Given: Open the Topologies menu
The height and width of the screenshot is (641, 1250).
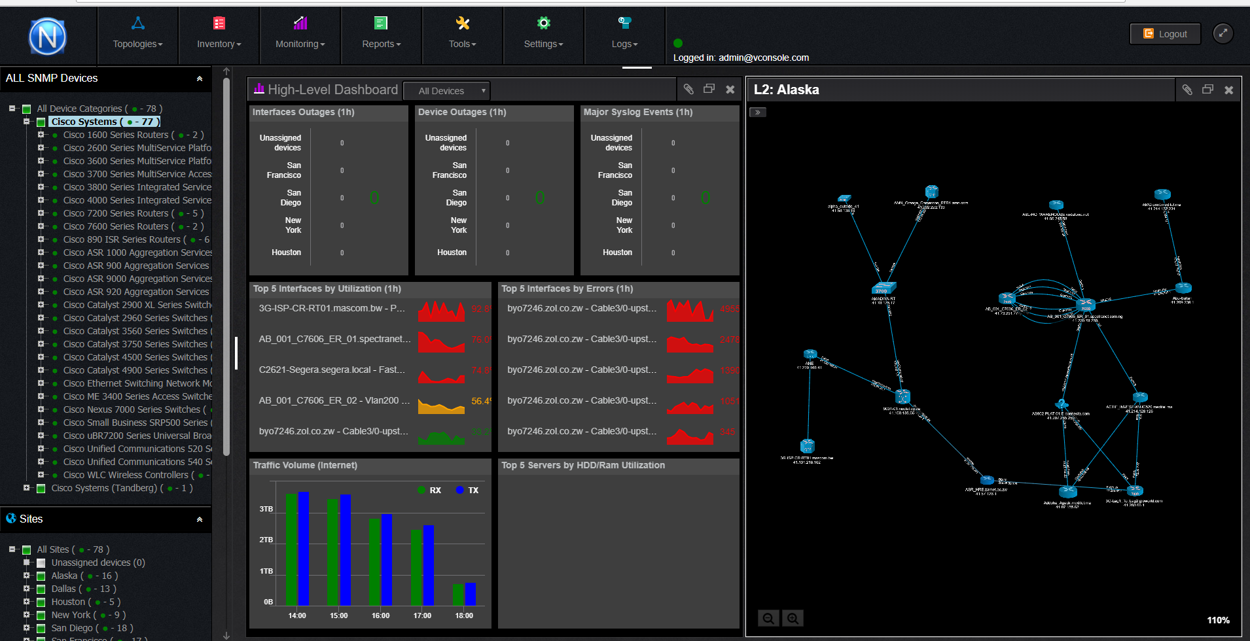Looking at the screenshot, I should [x=137, y=34].
